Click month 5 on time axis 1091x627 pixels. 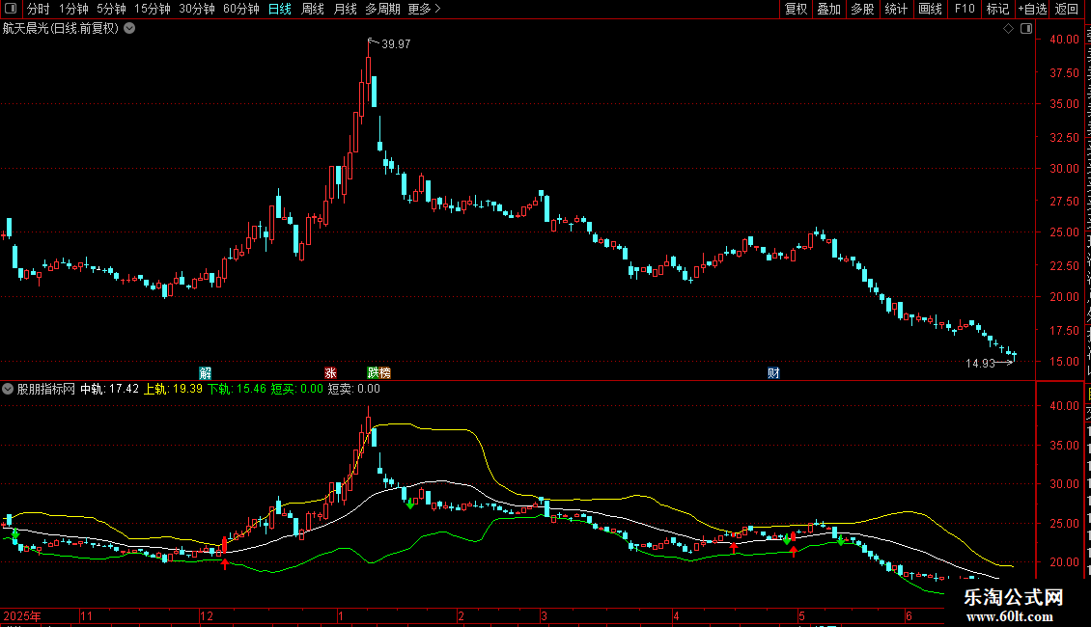(x=801, y=615)
